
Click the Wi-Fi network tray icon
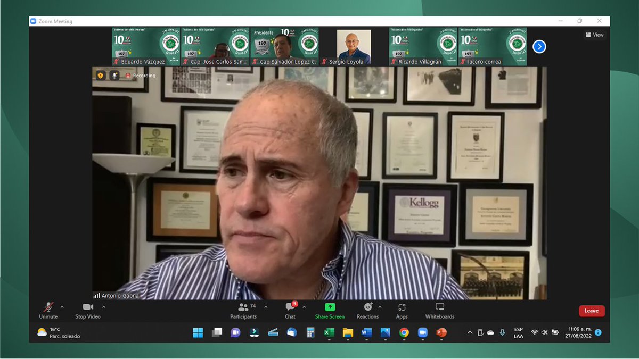click(x=535, y=332)
